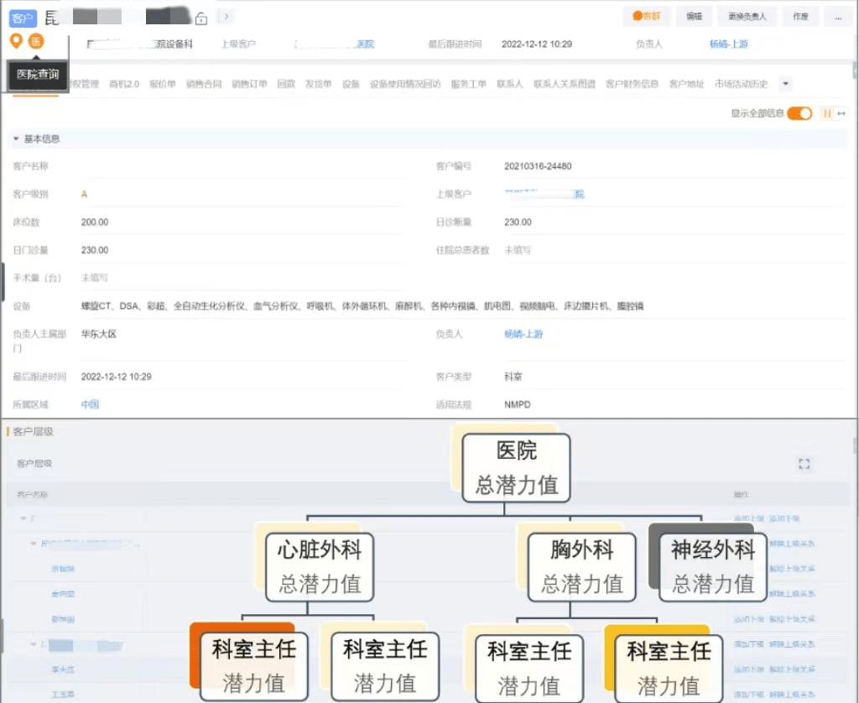The image size is (859, 703).
Task: Click the 更换负责人 button
Action: pos(747,16)
